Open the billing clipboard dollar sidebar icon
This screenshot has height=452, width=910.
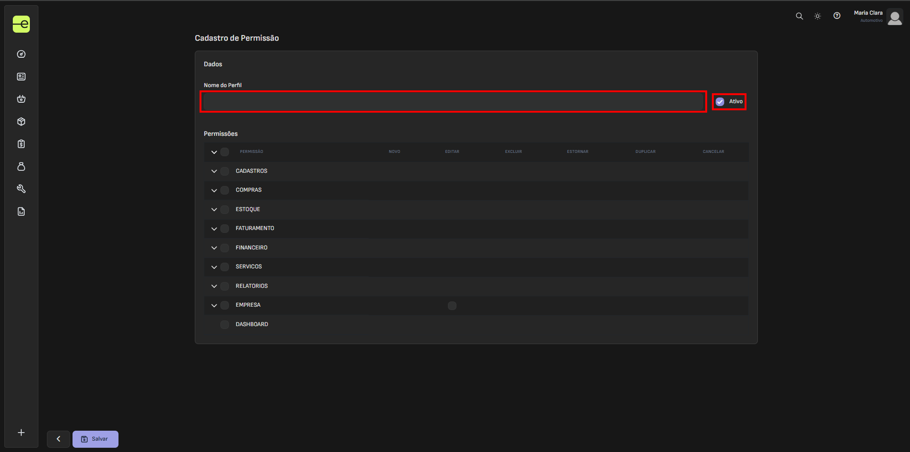coord(21,144)
